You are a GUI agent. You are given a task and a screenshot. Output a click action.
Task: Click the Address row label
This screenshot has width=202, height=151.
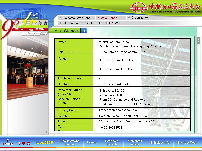click(x=63, y=121)
